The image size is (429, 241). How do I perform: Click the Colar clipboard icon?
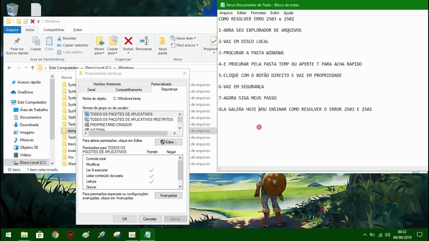49,41
